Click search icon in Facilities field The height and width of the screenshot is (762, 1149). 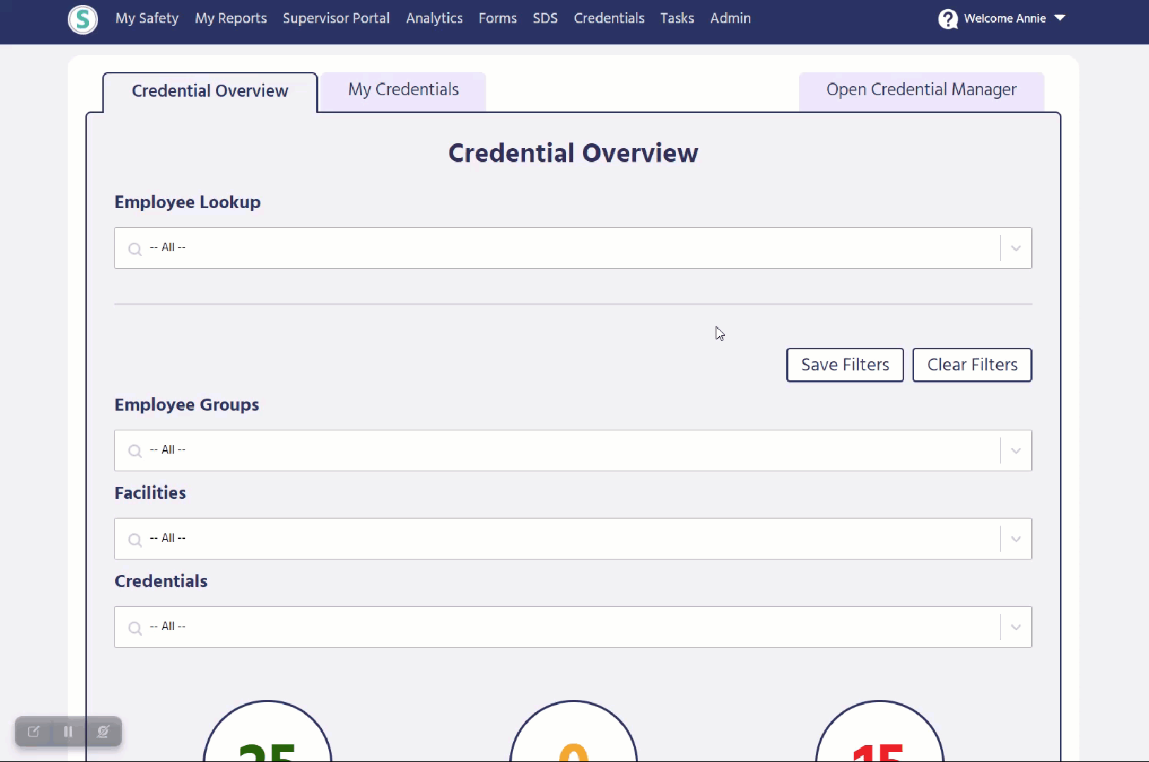[135, 539]
